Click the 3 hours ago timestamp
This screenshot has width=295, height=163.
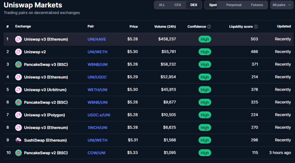point(280,153)
